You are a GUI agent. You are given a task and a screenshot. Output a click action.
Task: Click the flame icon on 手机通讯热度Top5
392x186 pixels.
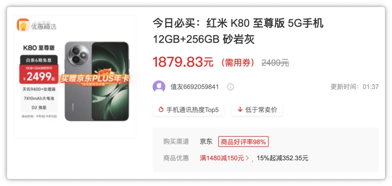[161, 109]
